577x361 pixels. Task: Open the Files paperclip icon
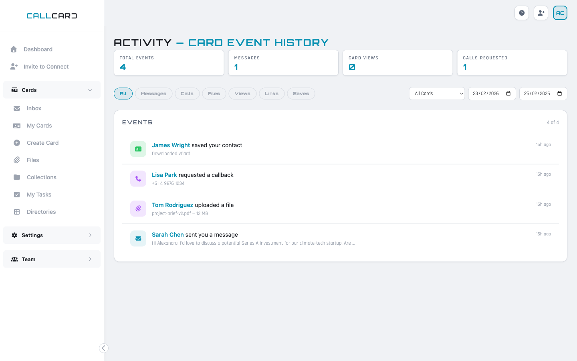[x=16, y=160]
